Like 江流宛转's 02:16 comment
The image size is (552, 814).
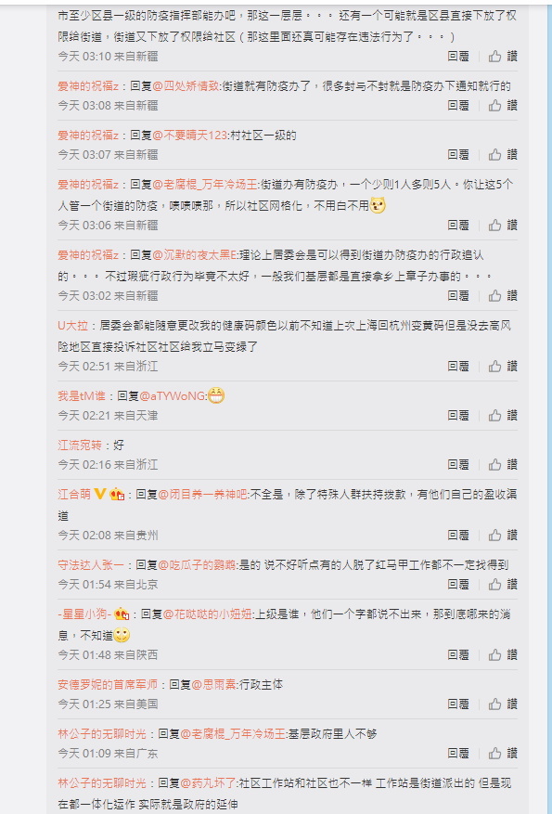[503, 464]
